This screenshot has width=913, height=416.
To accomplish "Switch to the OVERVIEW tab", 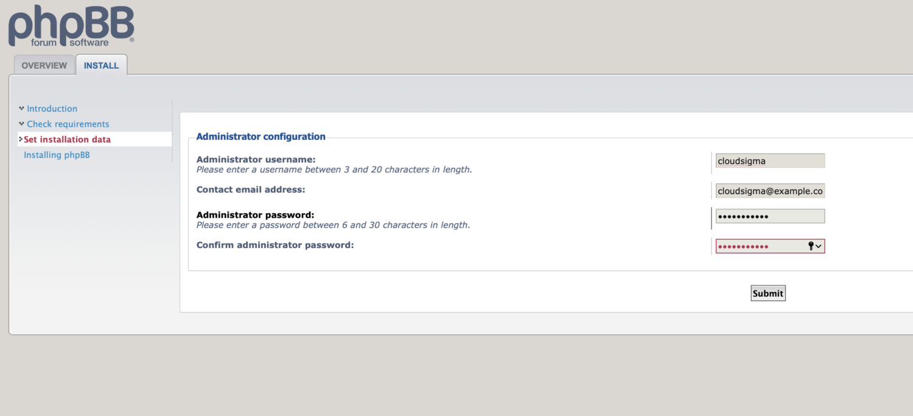I will (x=44, y=65).
